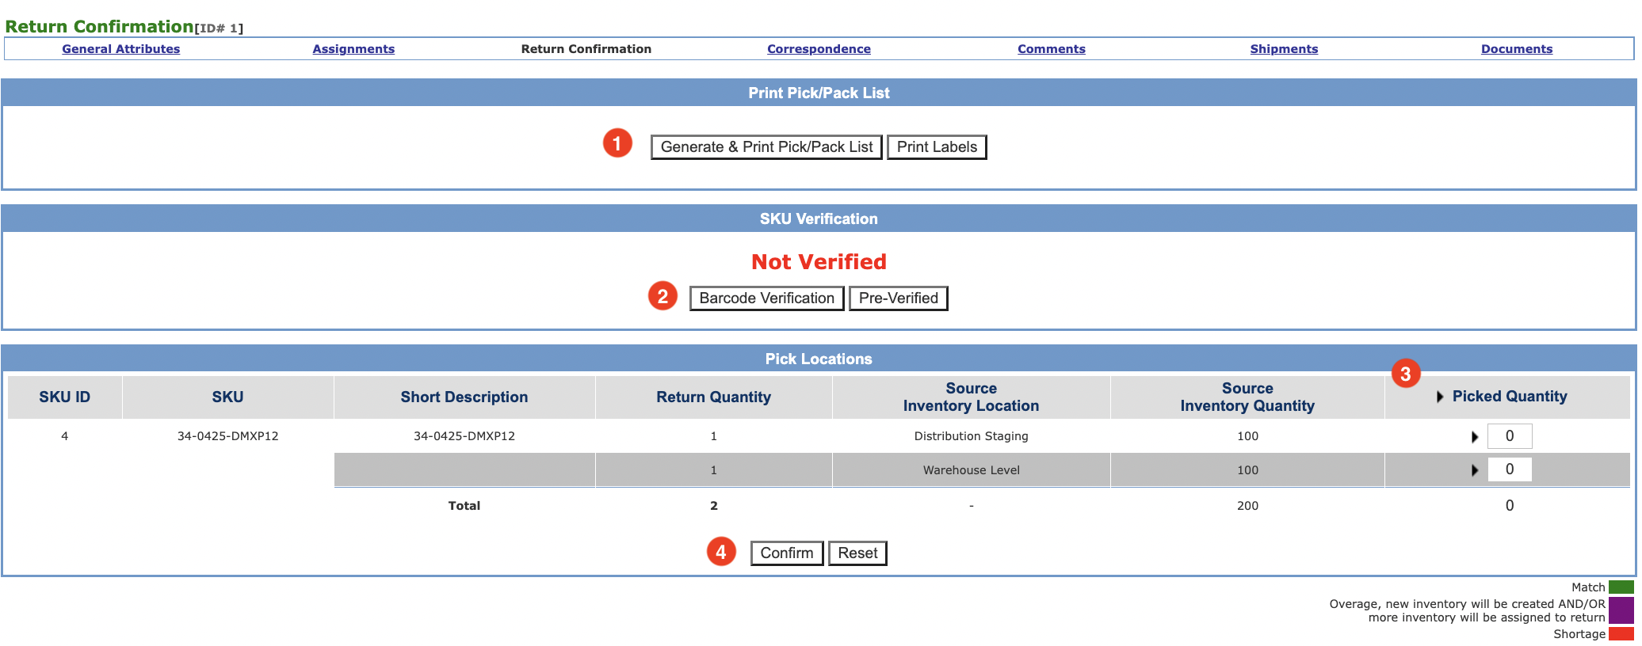This screenshot has height=646, width=1642.
Task: Click the SKU ID column header
Action: pyautogui.click(x=65, y=397)
